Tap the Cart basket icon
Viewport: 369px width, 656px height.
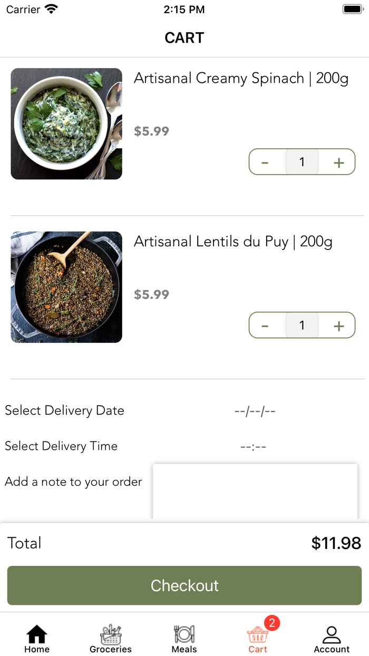point(258,636)
